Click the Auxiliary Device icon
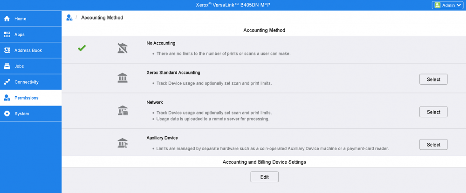This screenshot has width=466, height=193. point(123,143)
